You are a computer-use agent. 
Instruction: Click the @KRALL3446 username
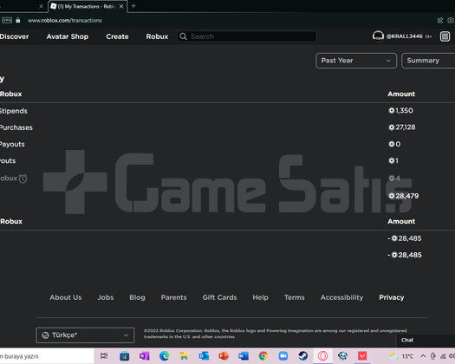click(x=404, y=36)
